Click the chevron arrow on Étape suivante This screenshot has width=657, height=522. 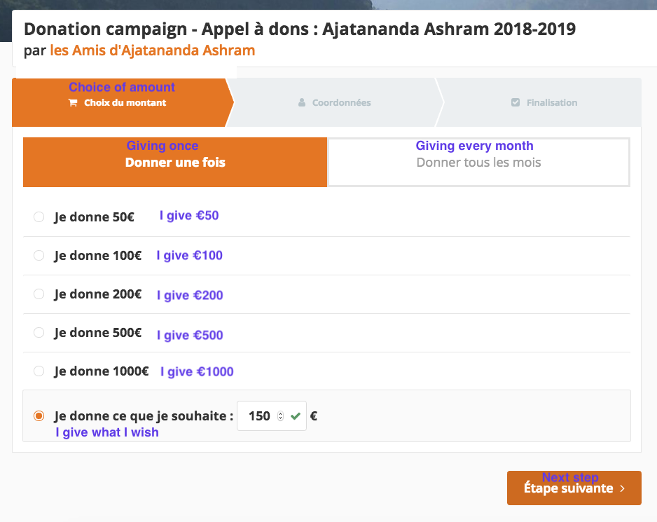(x=622, y=488)
